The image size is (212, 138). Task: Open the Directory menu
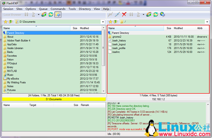85,9
